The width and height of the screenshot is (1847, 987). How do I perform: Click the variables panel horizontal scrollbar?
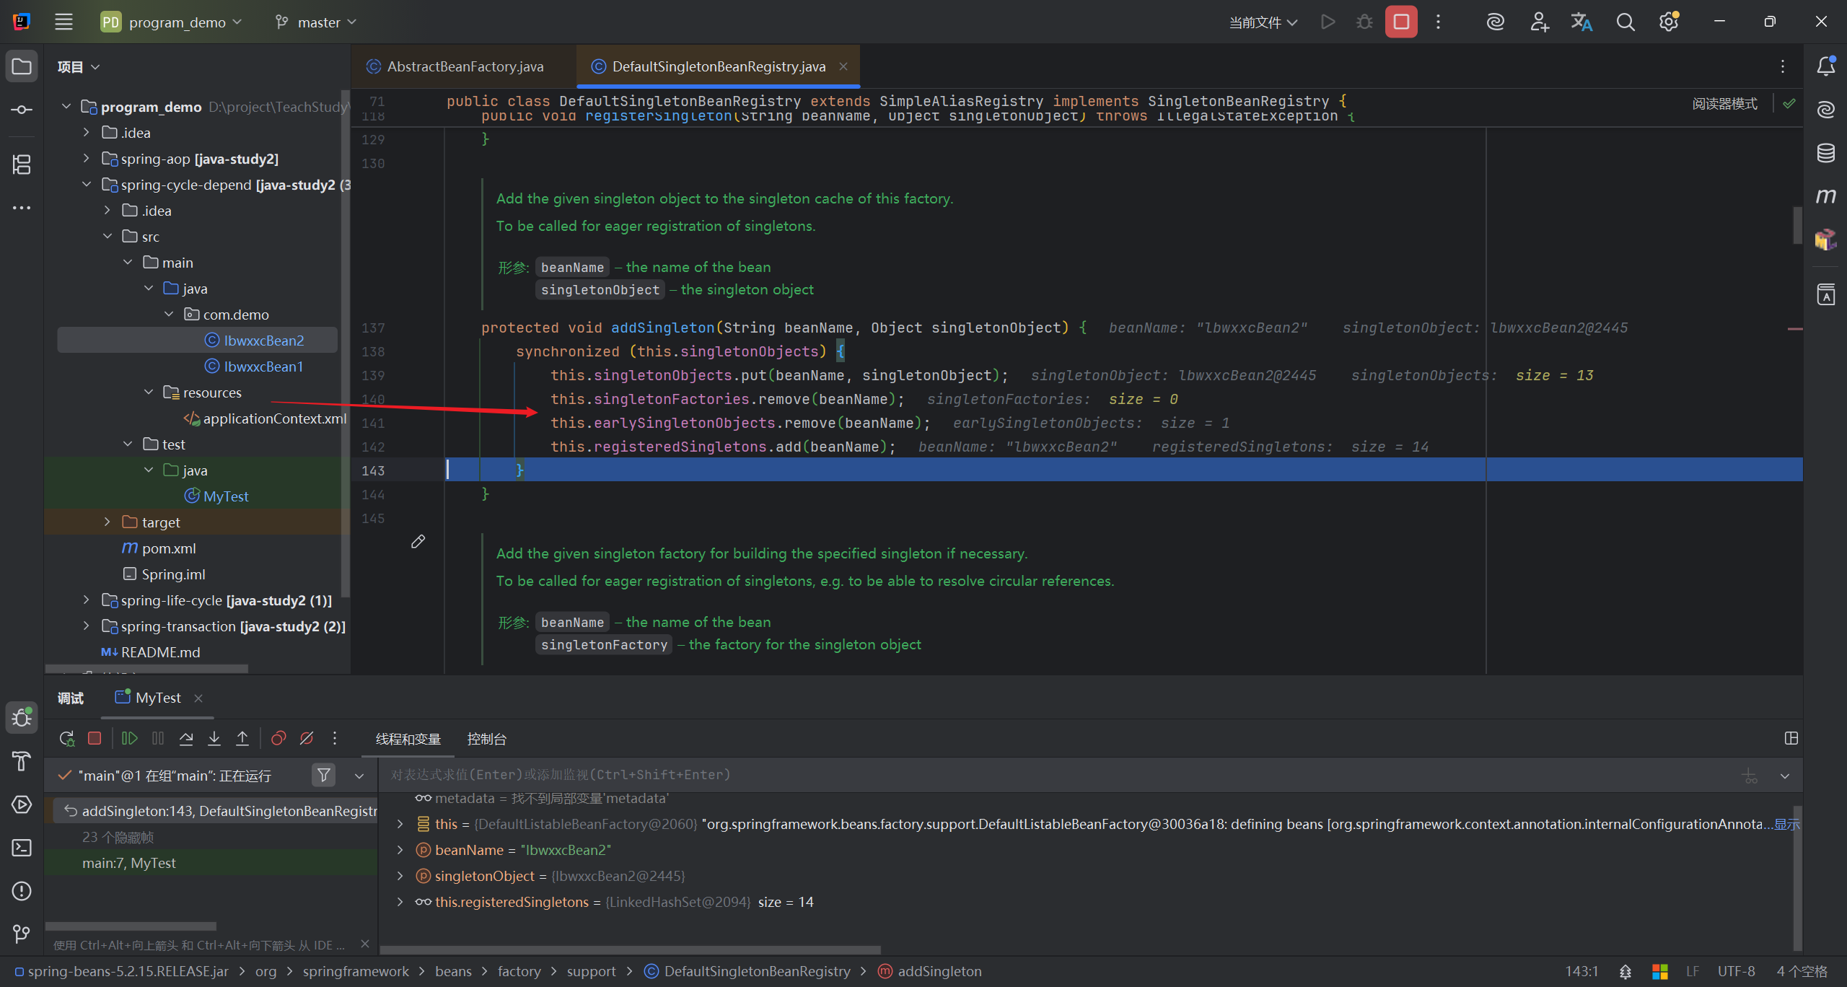[x=629, y=949]
